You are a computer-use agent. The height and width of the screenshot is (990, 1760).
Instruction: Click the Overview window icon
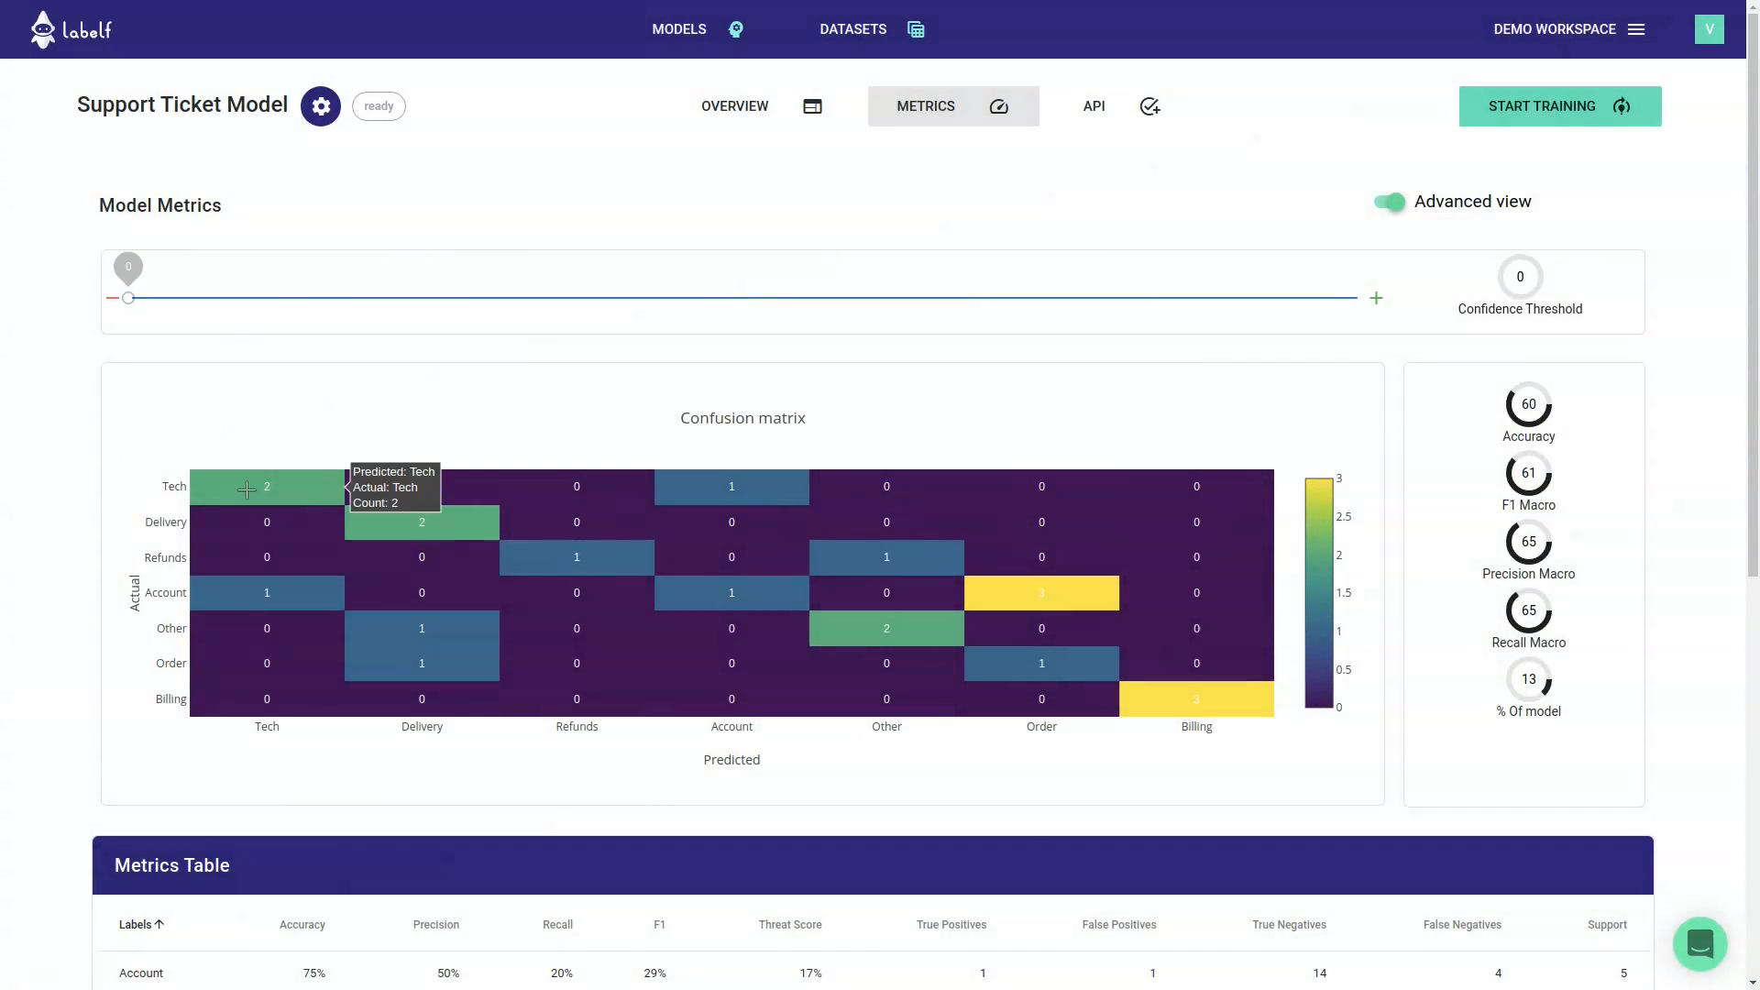point(812,106)
